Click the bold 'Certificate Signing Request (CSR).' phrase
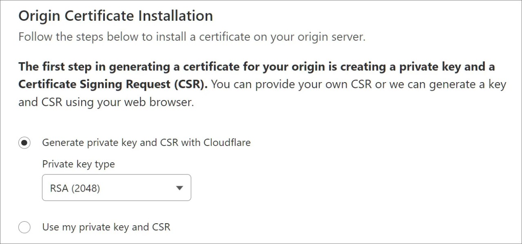This screenshot has width=522, height=244. [113, 85]
